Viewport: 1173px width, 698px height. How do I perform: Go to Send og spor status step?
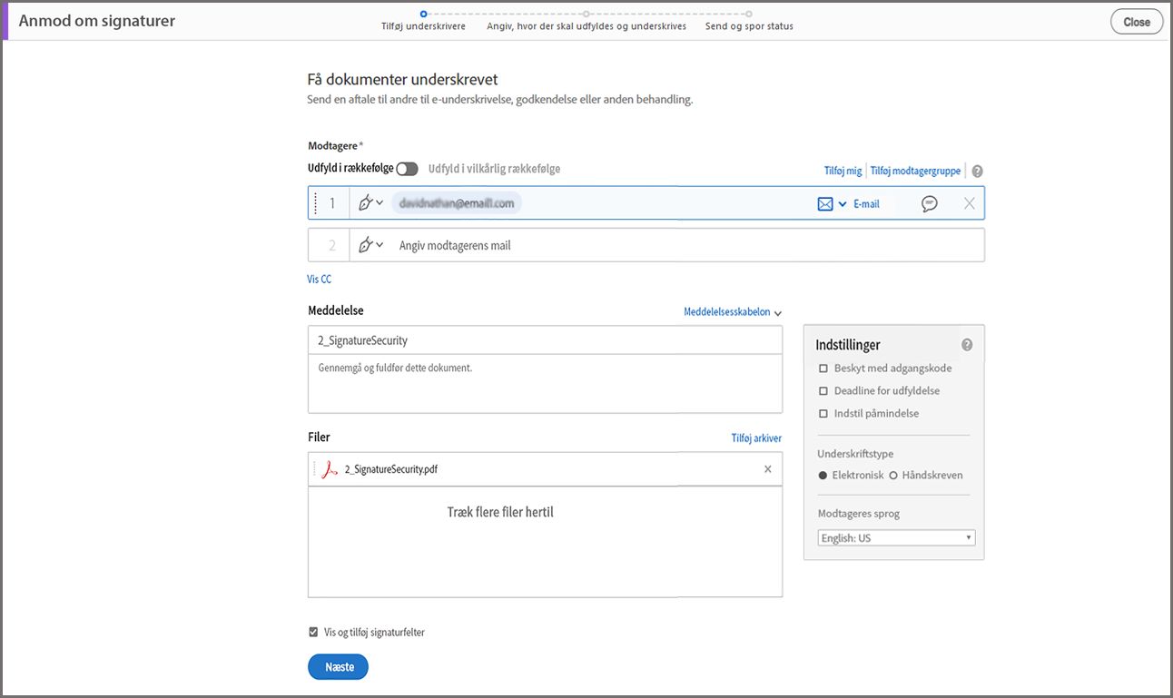(x=749, y=26)
